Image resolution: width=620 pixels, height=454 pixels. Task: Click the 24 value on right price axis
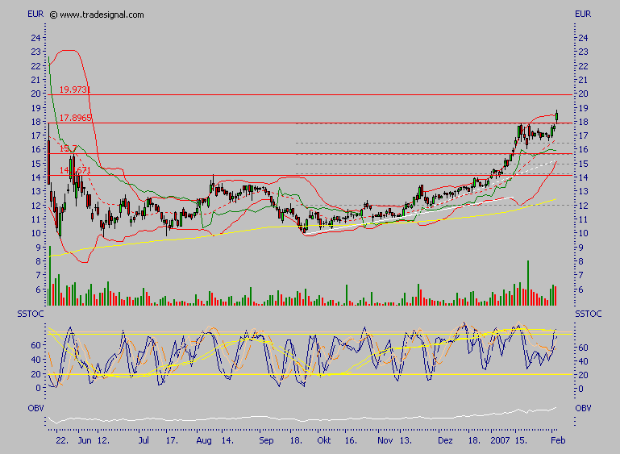tap(583, 38)
